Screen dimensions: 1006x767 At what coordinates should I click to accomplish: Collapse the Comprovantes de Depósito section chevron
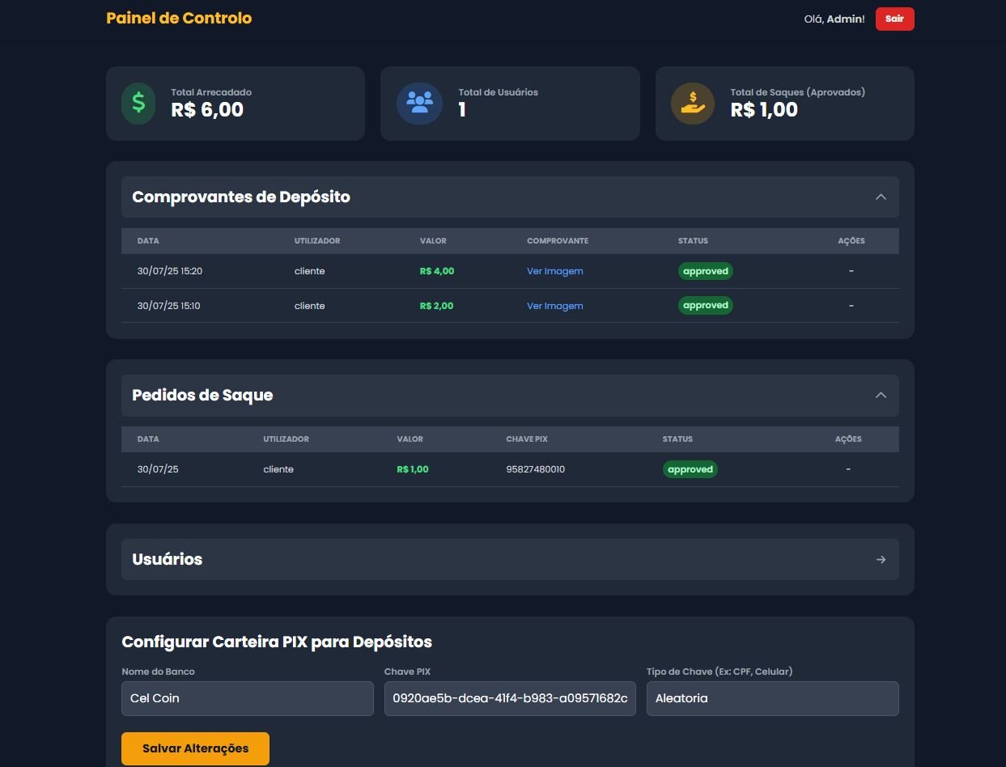coord(881,197)
